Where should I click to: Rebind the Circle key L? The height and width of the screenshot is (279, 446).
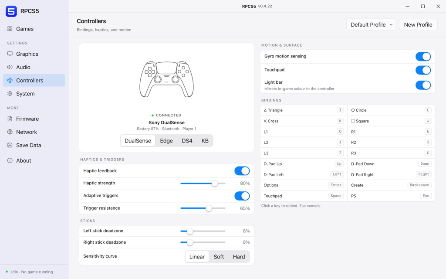428,110
